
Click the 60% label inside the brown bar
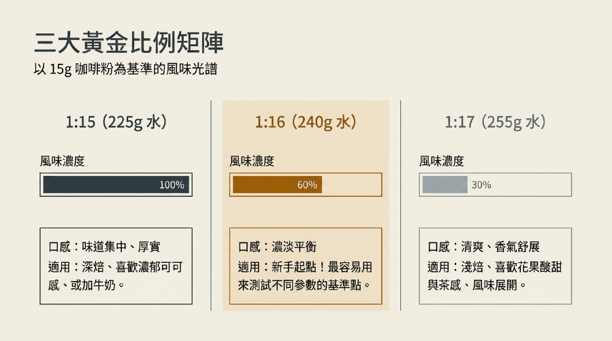tap(307, 185)
